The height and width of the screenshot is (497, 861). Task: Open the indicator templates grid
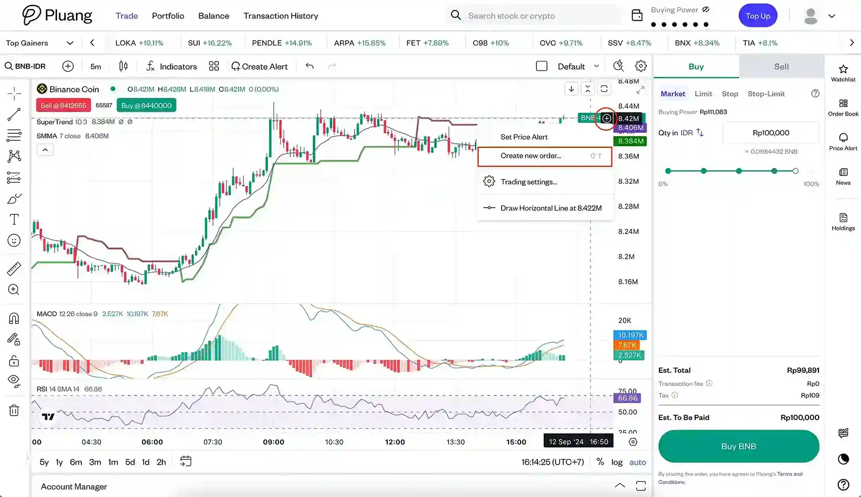tap(214, 66)
